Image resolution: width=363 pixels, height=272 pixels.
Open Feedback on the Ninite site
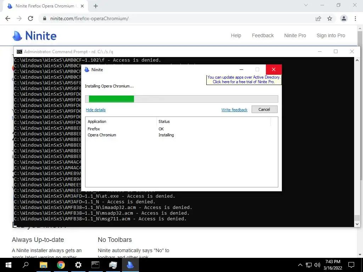click(x=263, y=35)
